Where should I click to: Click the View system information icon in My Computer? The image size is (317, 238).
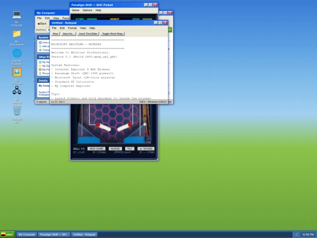pyautogui.click(x=41, y=42)
